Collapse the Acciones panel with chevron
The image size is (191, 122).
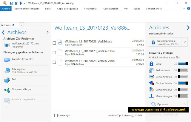(188, 28)
